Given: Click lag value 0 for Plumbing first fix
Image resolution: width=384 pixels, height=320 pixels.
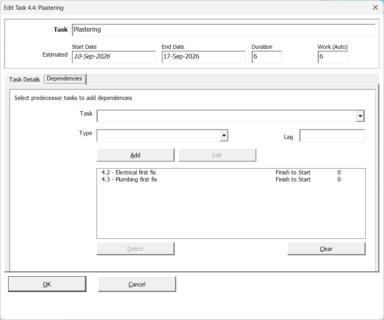Looking at the screenshot, I should [x=339, y=180].
